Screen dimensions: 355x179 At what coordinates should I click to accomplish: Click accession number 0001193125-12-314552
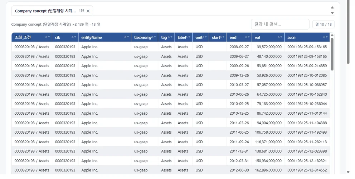click(307, 170)
